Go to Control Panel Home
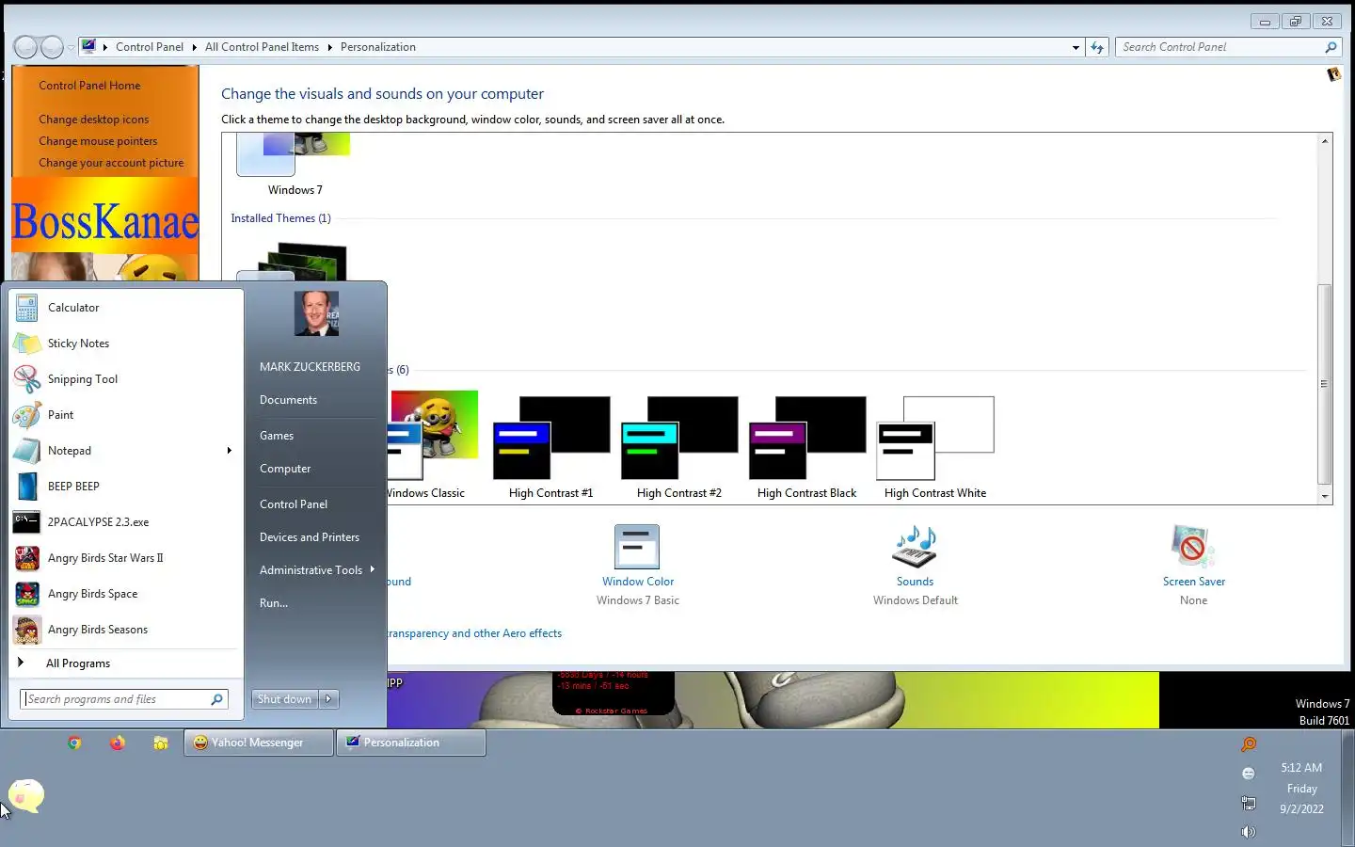Viewport: 1355px width, 847px height. pyautogui.click(x=89, y=86)
